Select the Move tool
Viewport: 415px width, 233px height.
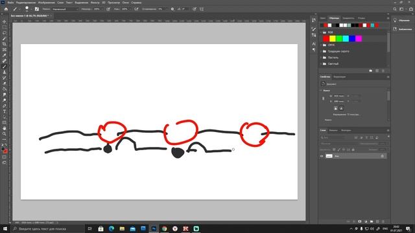[x=5, y=21]
